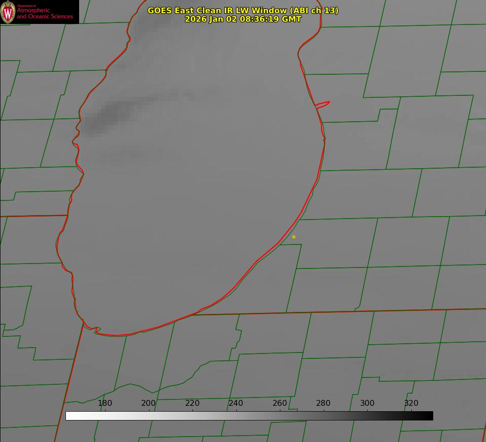Click the 320 colorbar label
Image resolution: width=486 pixels, height=442 pixels.
point(411,403)
